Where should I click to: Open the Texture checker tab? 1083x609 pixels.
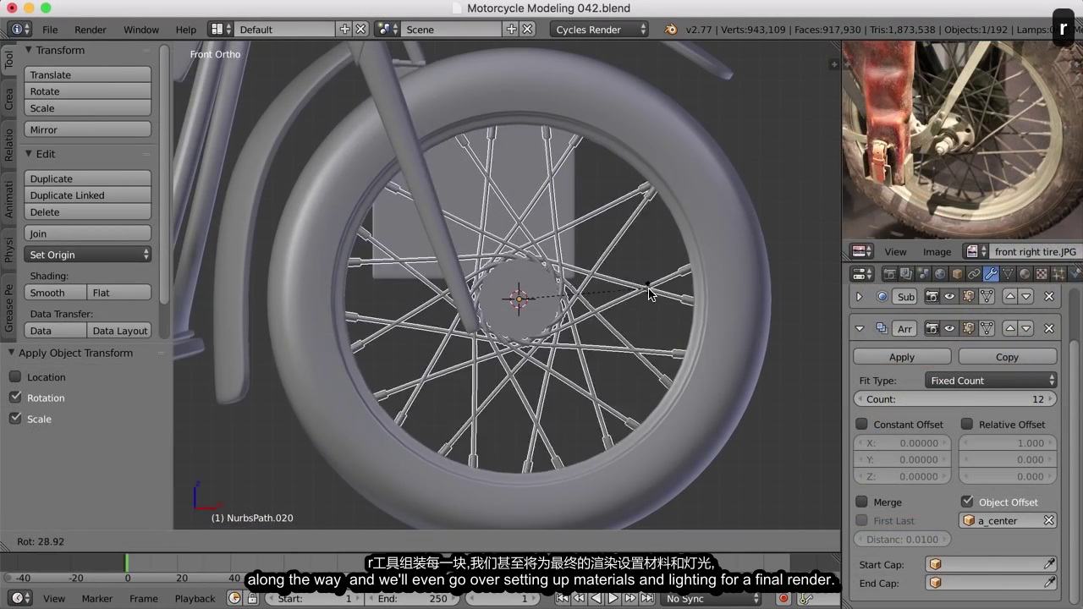[1042, 274]
